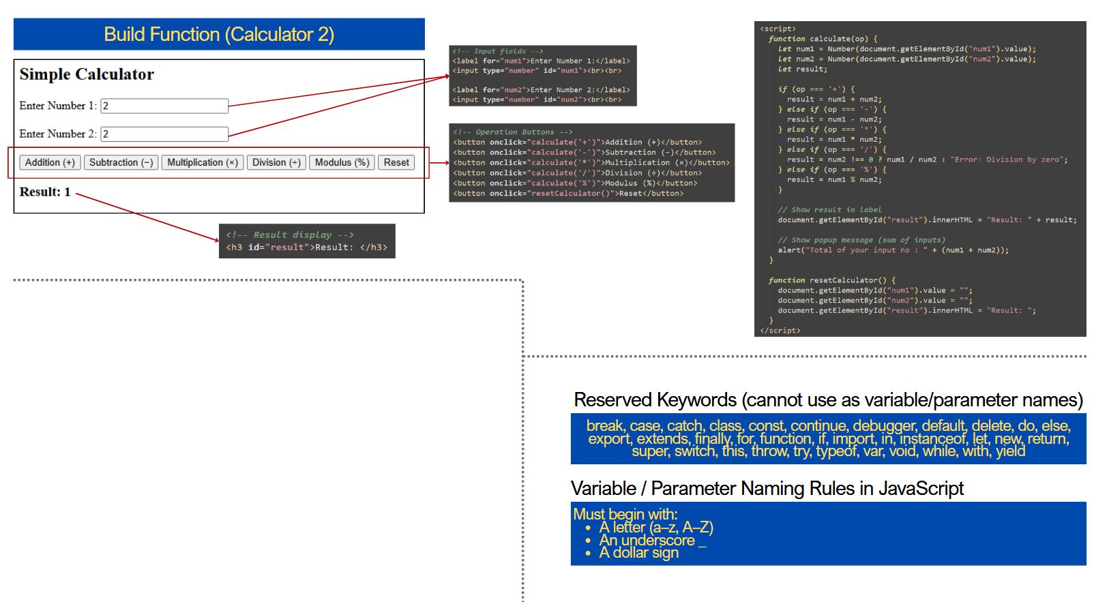Click into the Enter Number 2 input field

164,134
